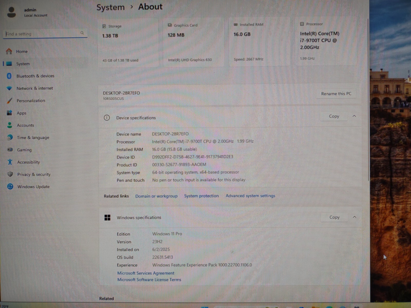
Task: Open Advanced system settings link
Action: click(x=250, y=196)
